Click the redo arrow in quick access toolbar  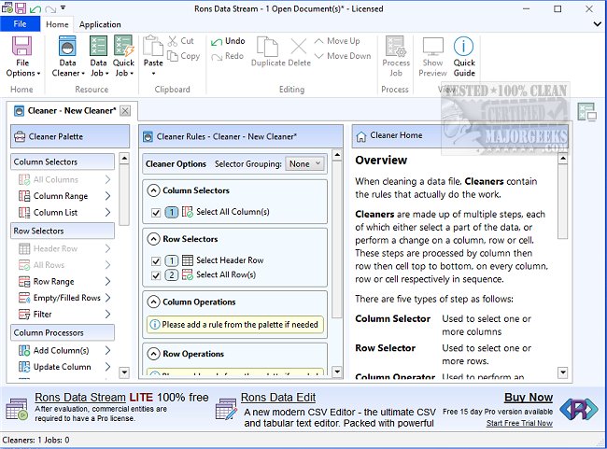click(50, 8)
